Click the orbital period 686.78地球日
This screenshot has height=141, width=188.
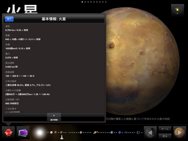click(12, 103)
